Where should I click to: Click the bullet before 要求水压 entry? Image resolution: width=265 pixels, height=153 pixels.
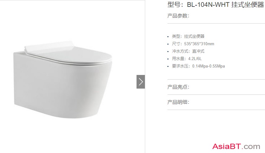pyautogui.click(x=168, y=67)
